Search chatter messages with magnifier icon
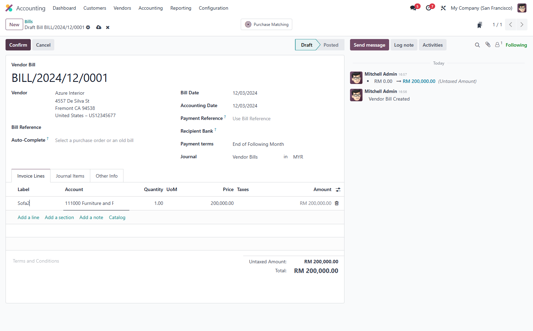The image size is (533, 331). coord(477,45)
